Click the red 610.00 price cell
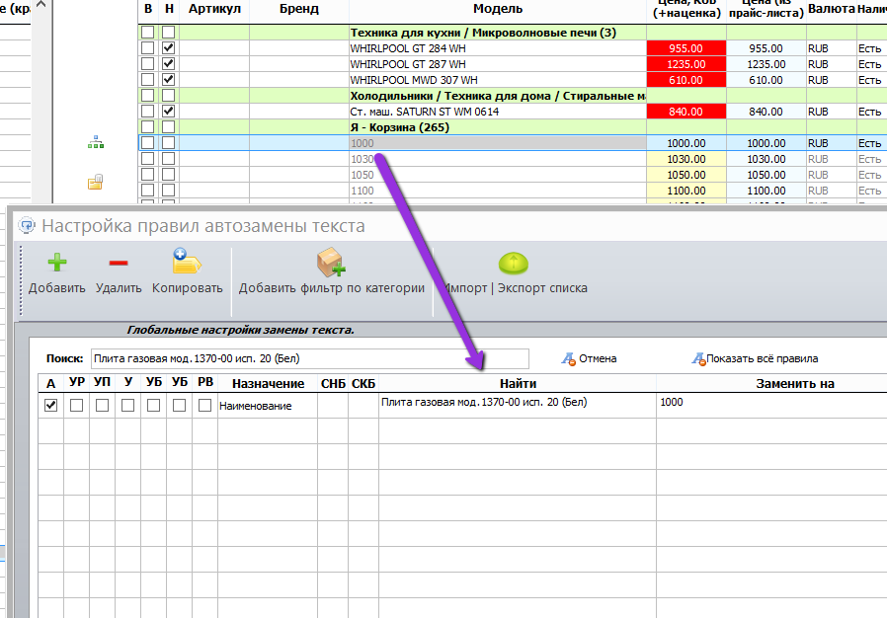Screen dimensions: 887x618 pyautogui.click(x=686, y=80)
